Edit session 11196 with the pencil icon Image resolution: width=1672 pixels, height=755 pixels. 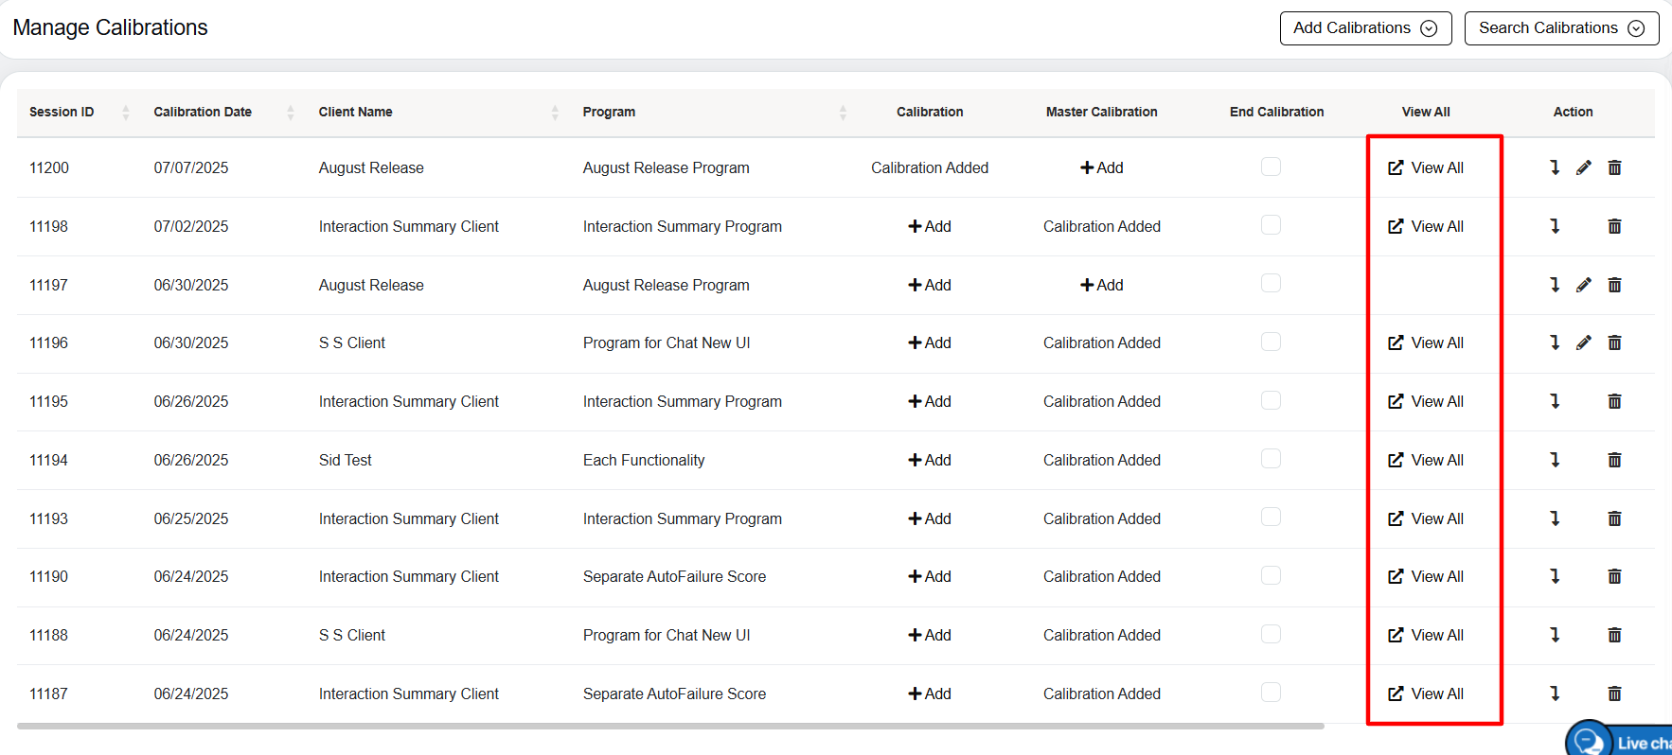point(1584,342)
